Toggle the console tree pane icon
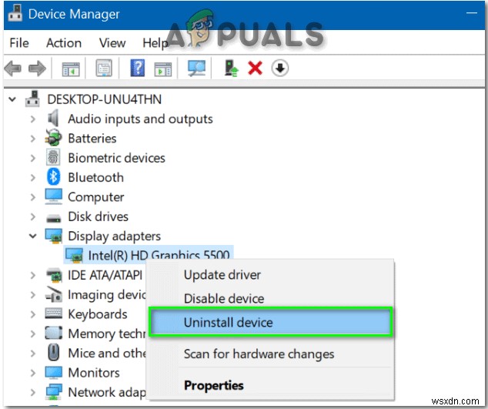The height and width of the screenshot is (409, 488). pyautogui.click(x=71, y=69)
